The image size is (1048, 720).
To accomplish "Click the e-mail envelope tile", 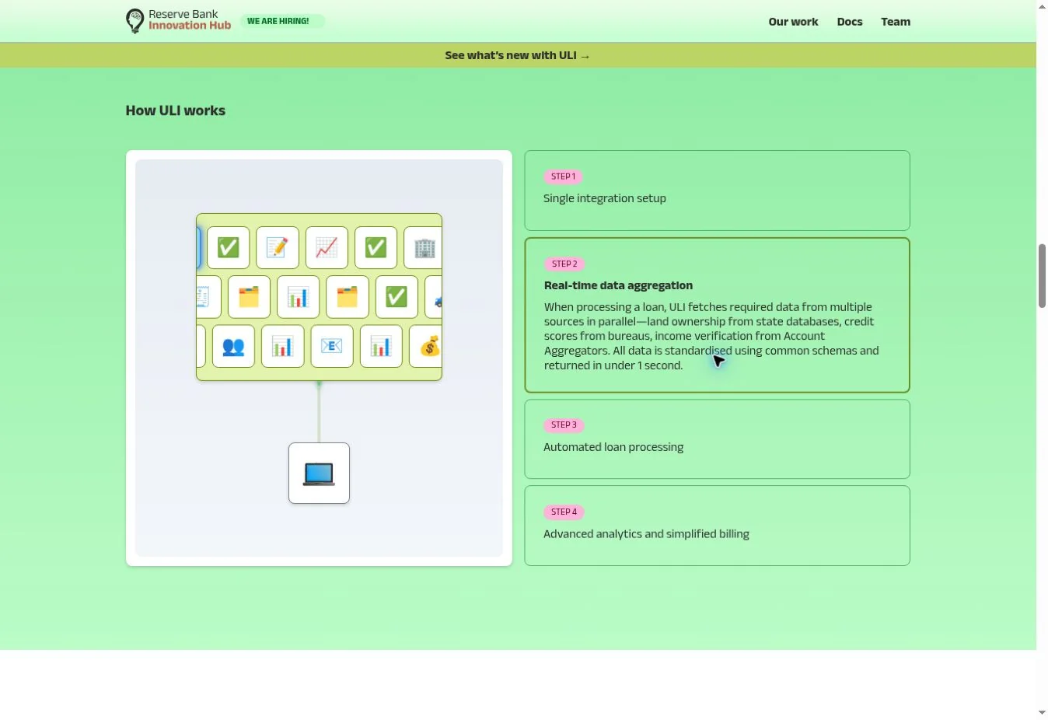I will click(332, 346).
